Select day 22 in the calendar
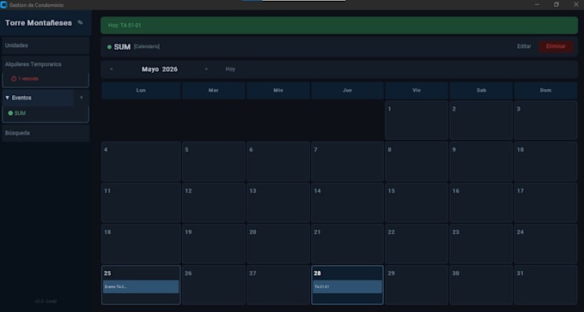 pyautogui.click(x=417, y=244)
